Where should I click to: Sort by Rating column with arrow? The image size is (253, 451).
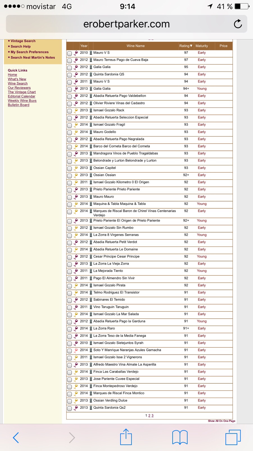coord(186,46)
